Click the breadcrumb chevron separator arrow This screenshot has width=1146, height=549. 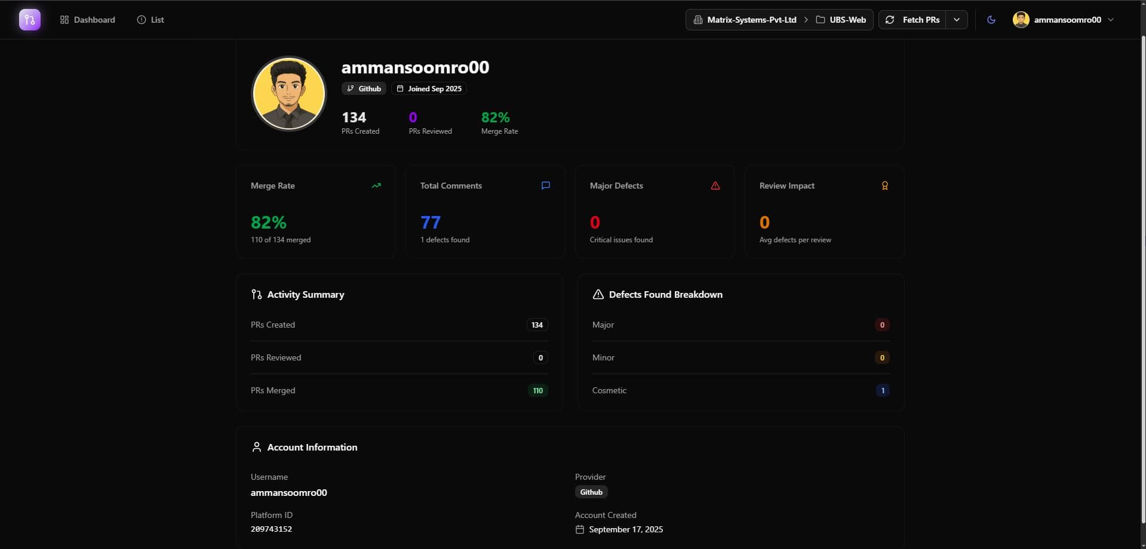point(806,20)
